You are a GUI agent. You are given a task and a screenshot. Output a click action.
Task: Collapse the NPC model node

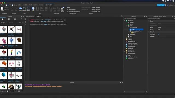click(126, 26)
